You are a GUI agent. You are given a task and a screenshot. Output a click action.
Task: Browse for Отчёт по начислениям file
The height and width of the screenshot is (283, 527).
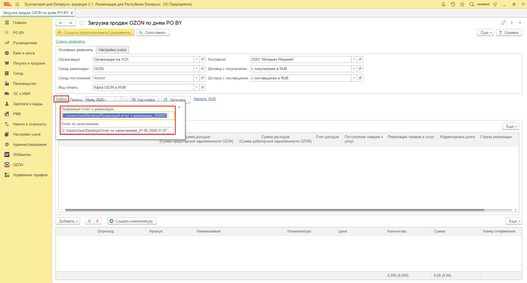coord(171,130)
